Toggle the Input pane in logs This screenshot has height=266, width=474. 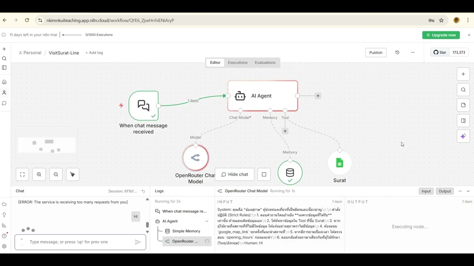pyautogui.click(x=426, y=191)
